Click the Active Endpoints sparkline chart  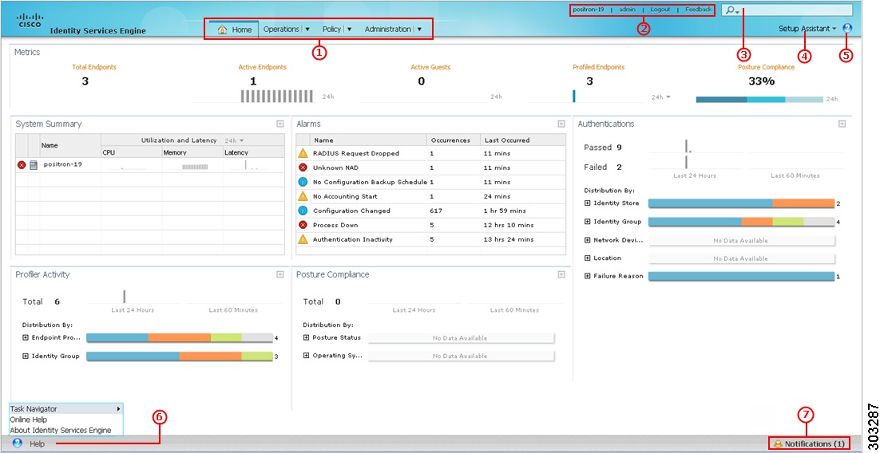(x=277, y=96)
